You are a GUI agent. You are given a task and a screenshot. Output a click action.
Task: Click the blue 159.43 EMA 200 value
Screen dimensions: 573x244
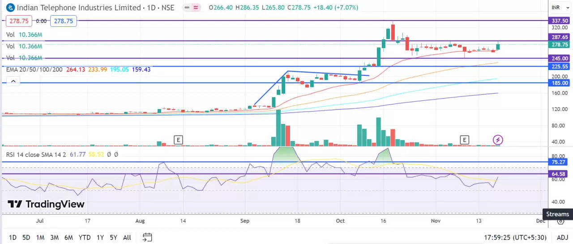point(141,69)
